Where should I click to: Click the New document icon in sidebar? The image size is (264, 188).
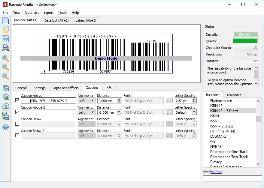coord(5,21)
